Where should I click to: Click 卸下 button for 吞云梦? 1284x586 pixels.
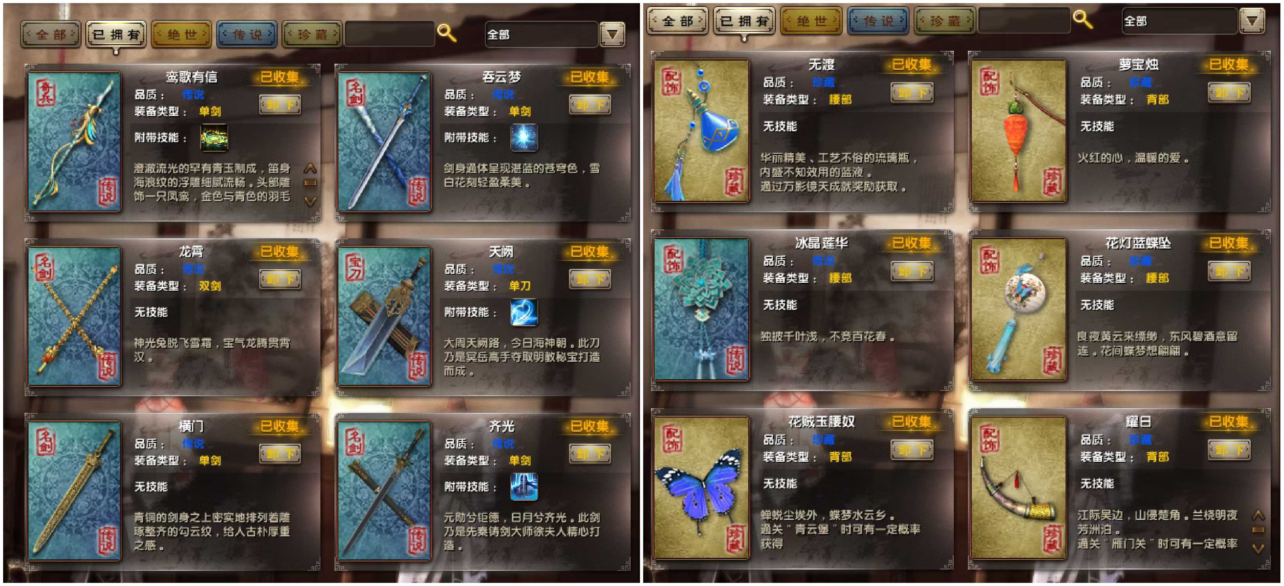[590, 105]
